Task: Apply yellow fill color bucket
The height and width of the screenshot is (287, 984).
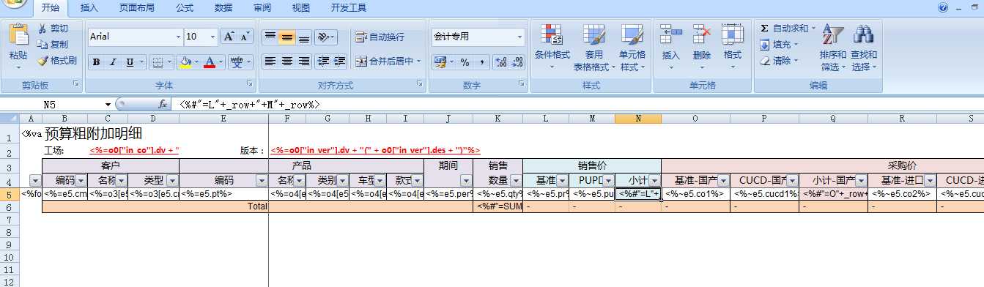Action: pos(186,62)
